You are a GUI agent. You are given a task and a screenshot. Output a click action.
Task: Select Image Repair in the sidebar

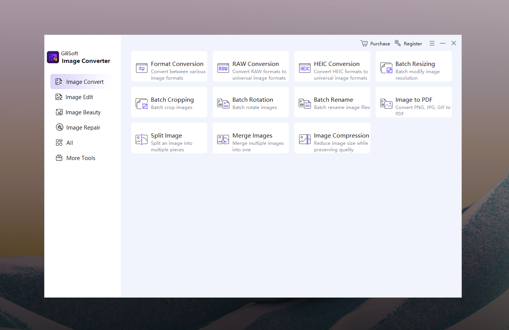pos(83,128)
